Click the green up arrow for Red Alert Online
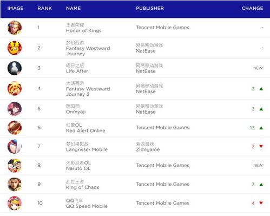Image resolution: width=270 pixels, height=216 pixels. pos(261,128)
